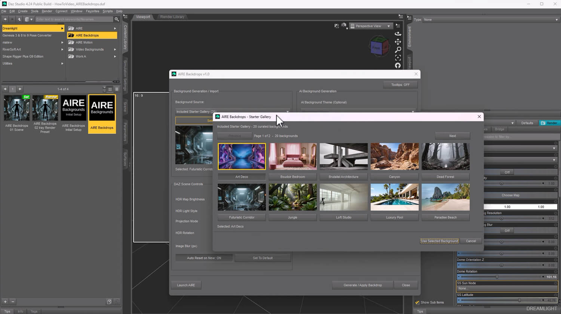Viewport: 561px width, 314px height.
Task: Open the Video Backgrounds folder
Action: [92, 49]
